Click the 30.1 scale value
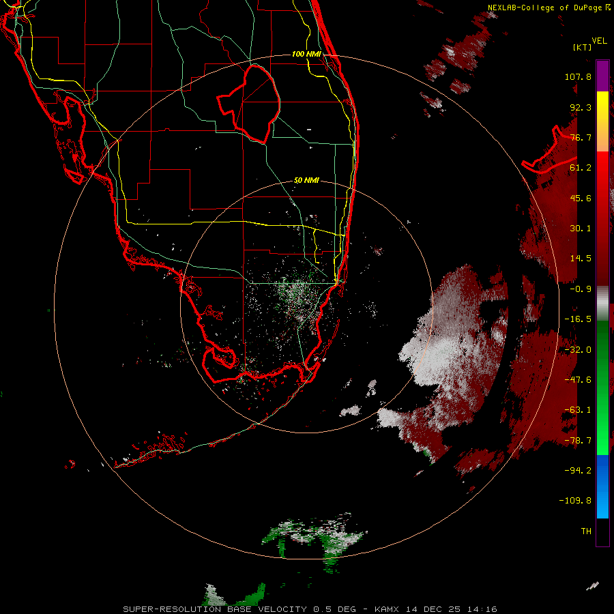The image size is (614, 614). pos(581,229)
